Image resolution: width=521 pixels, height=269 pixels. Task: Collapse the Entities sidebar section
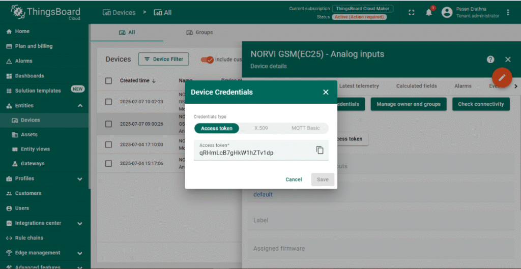pos(80,106)
